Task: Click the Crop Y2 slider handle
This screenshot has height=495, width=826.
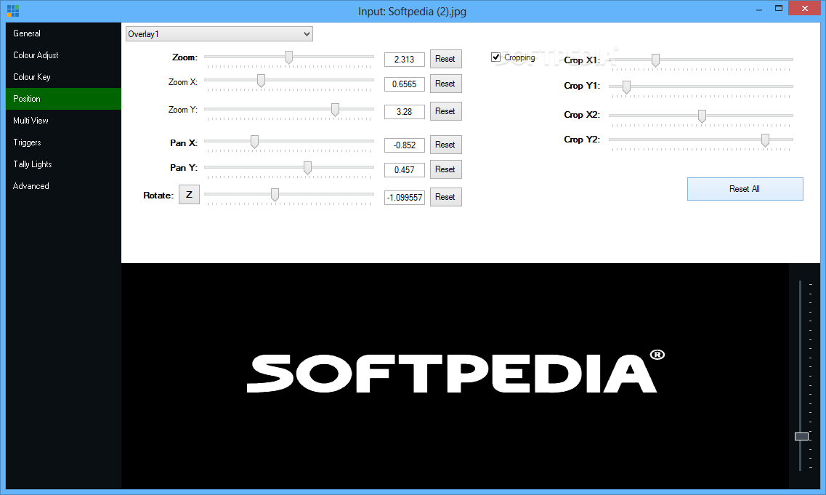Action: [765, 140]
